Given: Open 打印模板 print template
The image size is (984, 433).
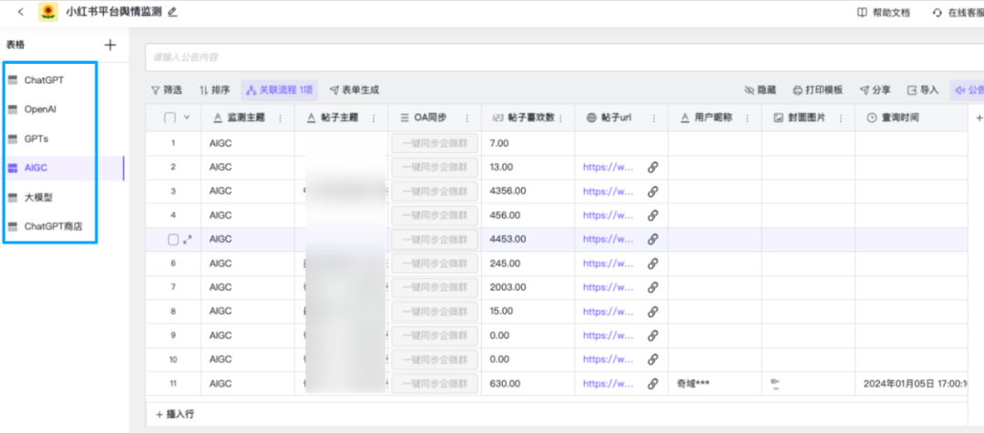Looking at the screenshot, I should click(817, 90).
